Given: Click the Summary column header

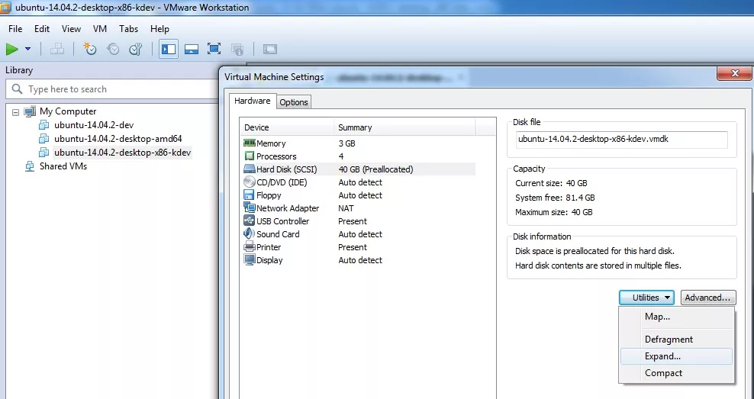Looking at the screenshot, I should pyautogui.click(x=404, y=127).
